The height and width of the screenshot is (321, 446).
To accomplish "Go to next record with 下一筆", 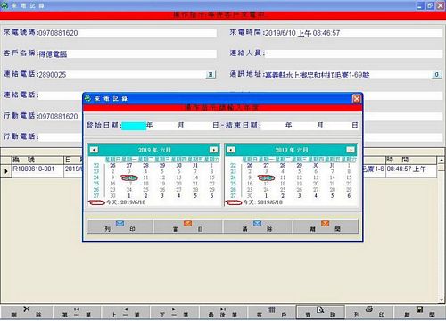I will [x=174, y=312].
